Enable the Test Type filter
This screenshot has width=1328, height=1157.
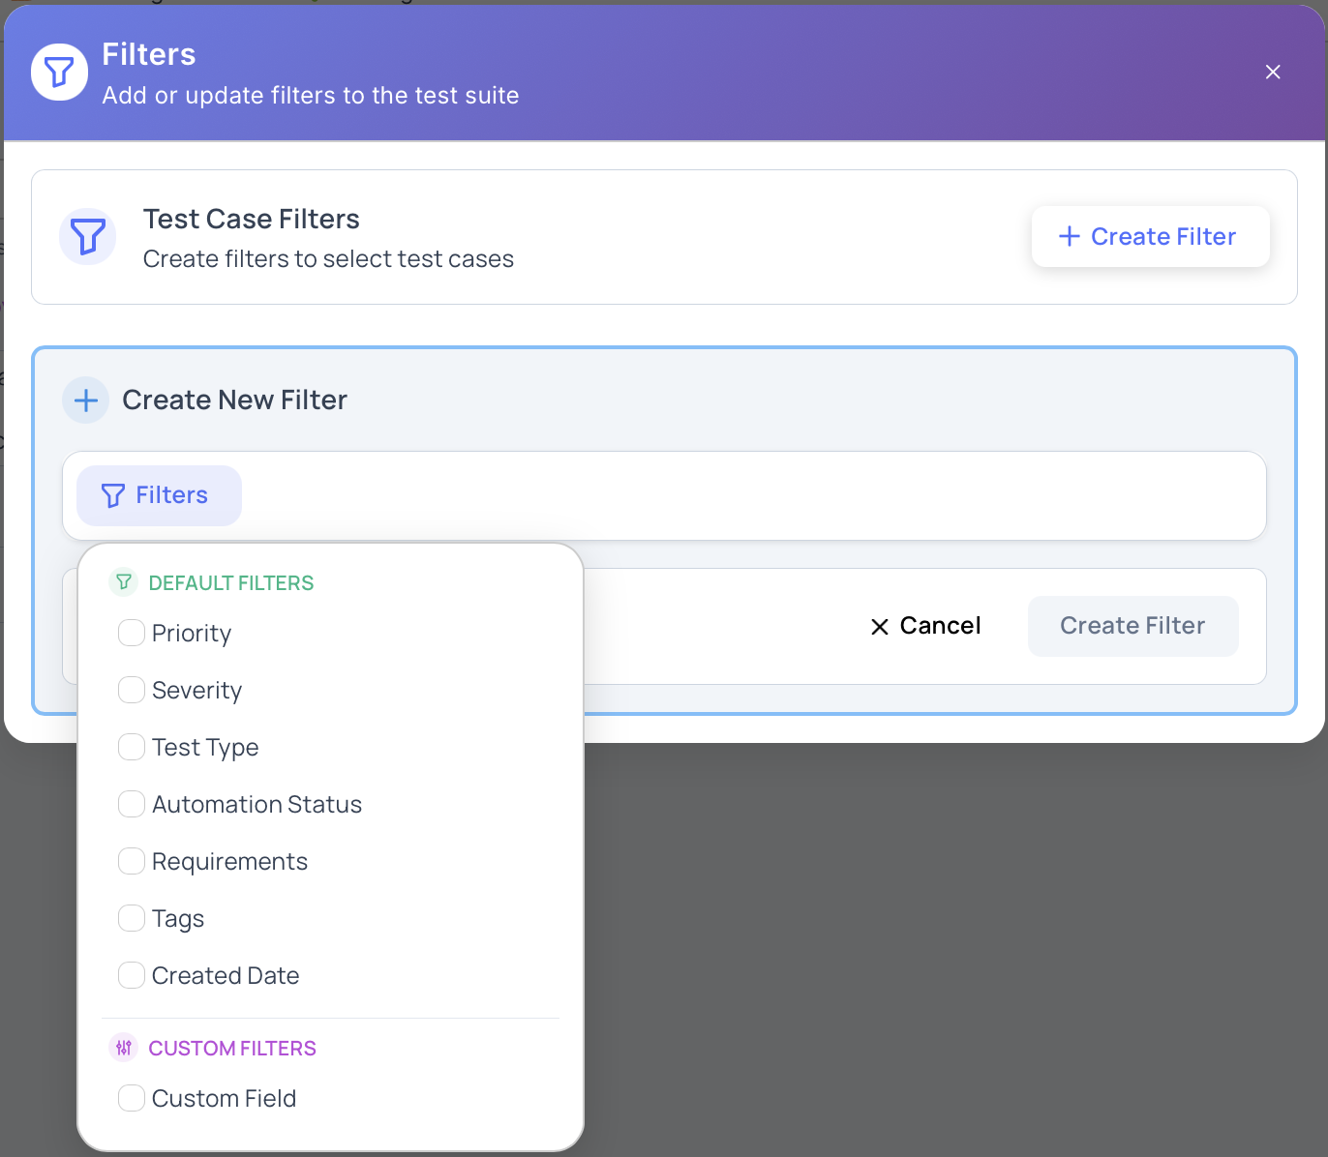[x=132, y=747]
